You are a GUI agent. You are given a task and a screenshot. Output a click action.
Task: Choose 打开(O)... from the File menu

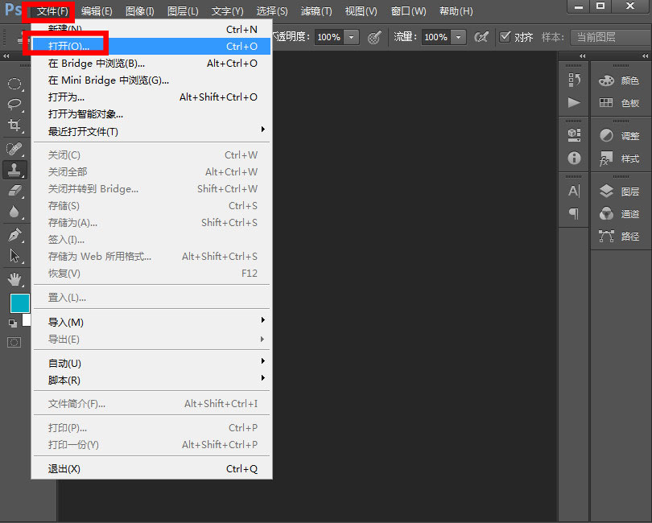pyautogui.click(x=151, y=46)
